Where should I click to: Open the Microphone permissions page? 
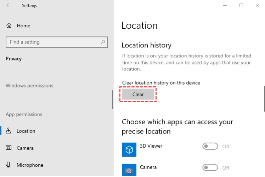tap(30, 165)
